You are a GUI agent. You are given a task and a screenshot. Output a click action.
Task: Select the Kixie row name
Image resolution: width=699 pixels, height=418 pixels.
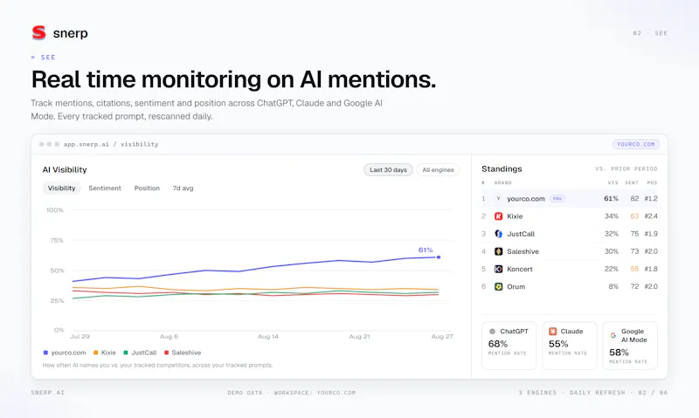point(515,216)
